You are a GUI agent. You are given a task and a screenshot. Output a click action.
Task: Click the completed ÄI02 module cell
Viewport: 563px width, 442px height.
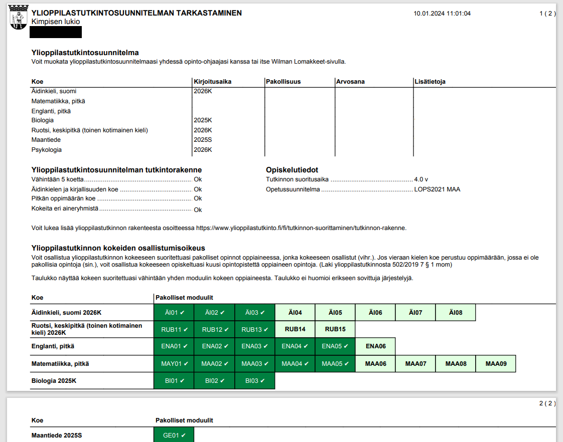tap(214, 313)
